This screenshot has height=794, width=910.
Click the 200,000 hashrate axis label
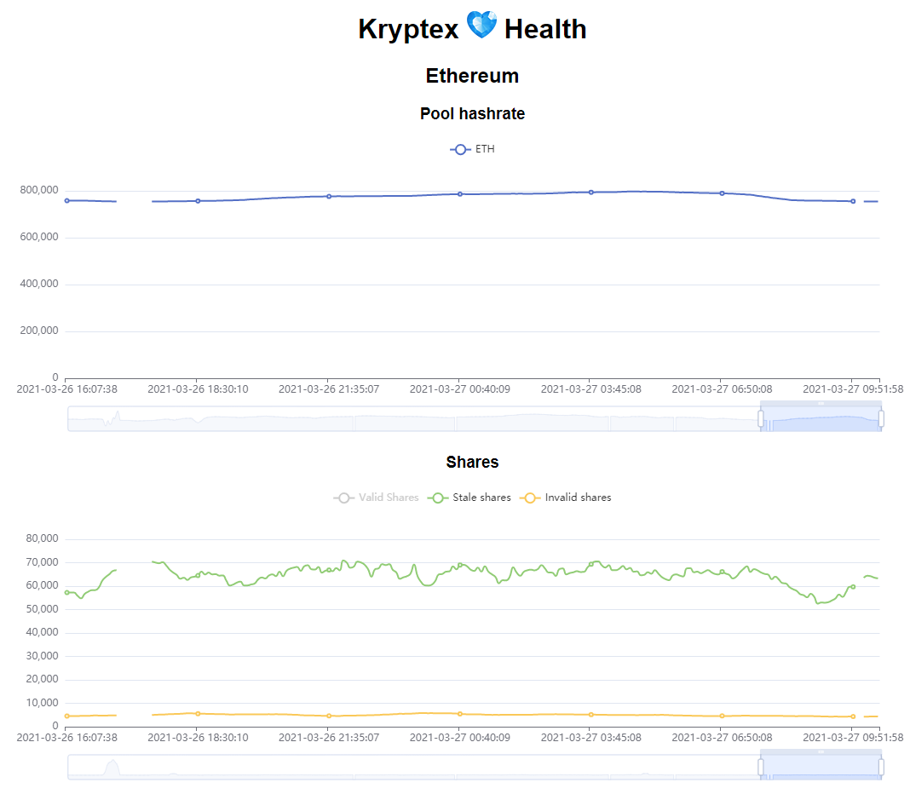click(x=39, y=331)
